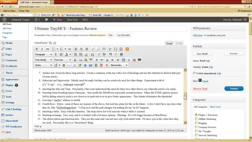The height and width of the screenshot is (142, 252).
Task: Align text center in editor
Action: [82, 49]
